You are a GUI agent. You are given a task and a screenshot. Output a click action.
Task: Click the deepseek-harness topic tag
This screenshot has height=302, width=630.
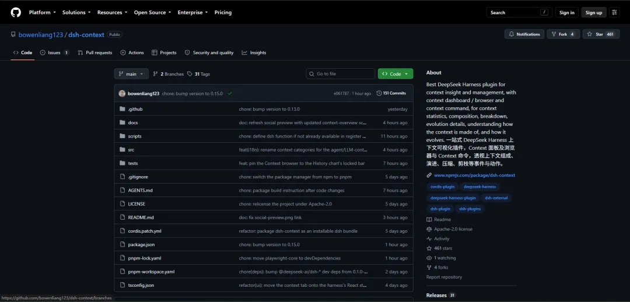480,187
